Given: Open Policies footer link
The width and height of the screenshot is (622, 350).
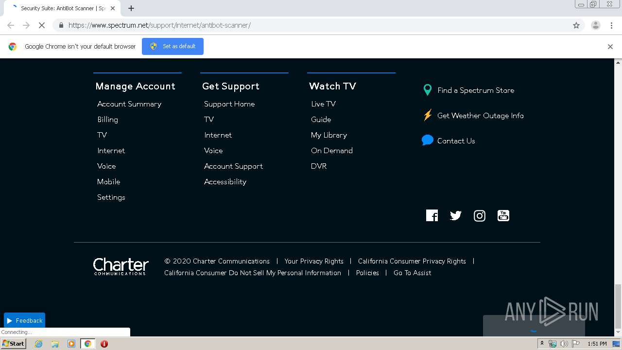Looking at the screenshot, I should coord(367,273).
